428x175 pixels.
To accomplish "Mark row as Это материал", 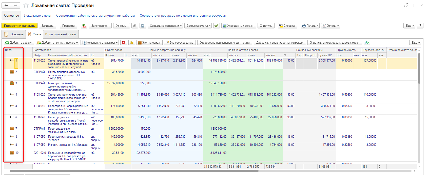I will tap(149, 43).
